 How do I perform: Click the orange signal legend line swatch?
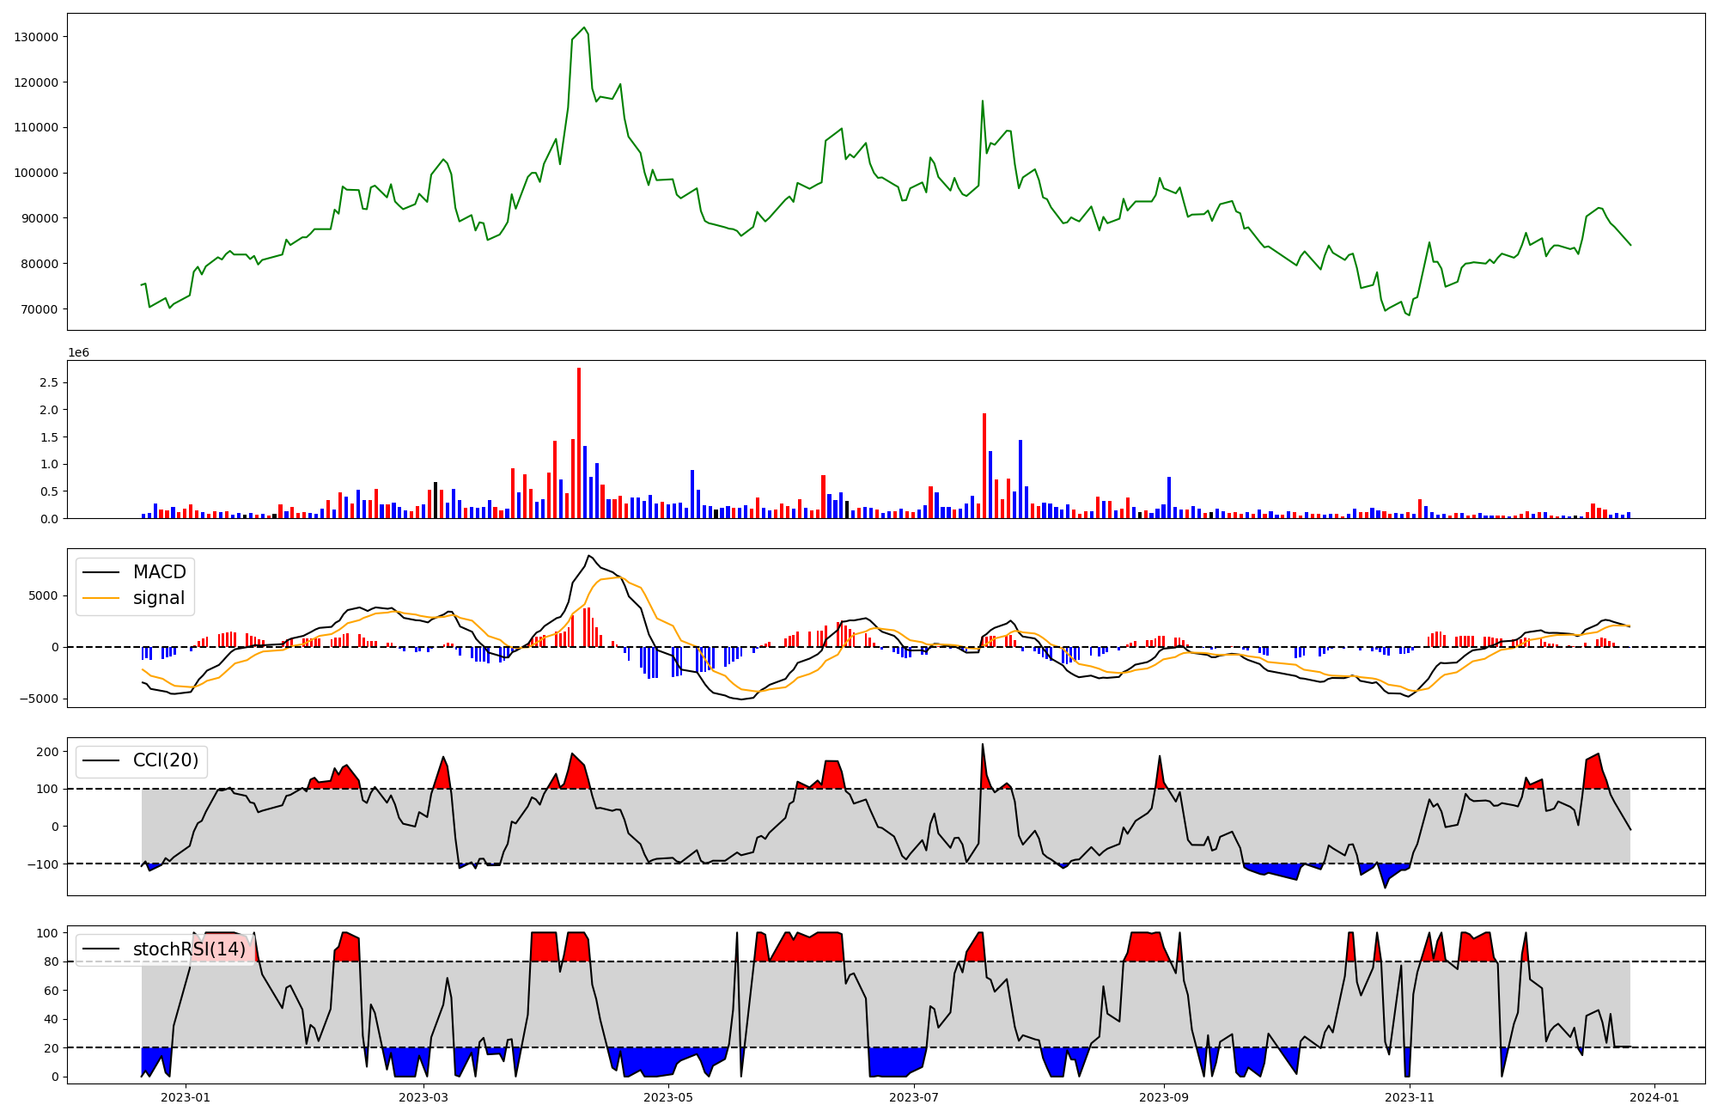pos(101,598)
